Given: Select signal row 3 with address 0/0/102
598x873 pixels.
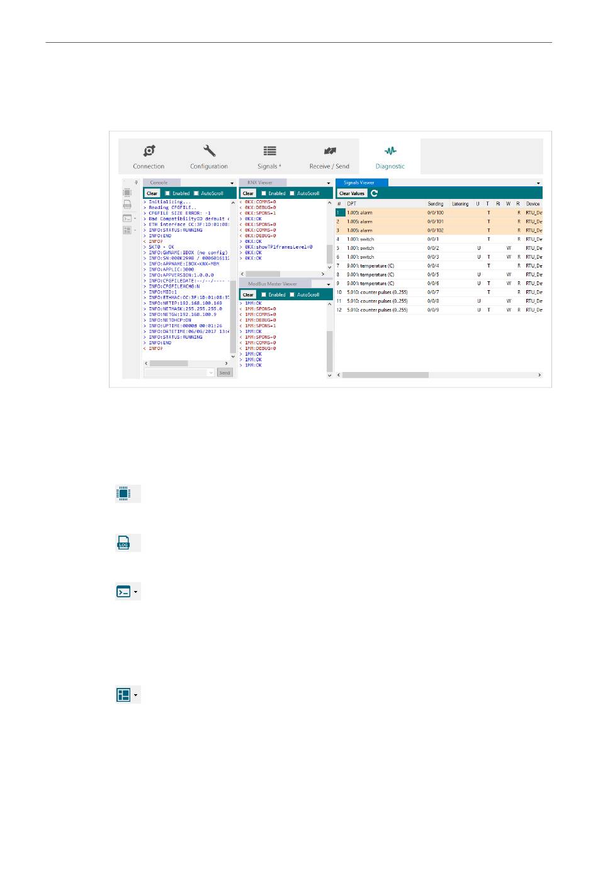Looking at the screenshot, I should click(439, 230).
